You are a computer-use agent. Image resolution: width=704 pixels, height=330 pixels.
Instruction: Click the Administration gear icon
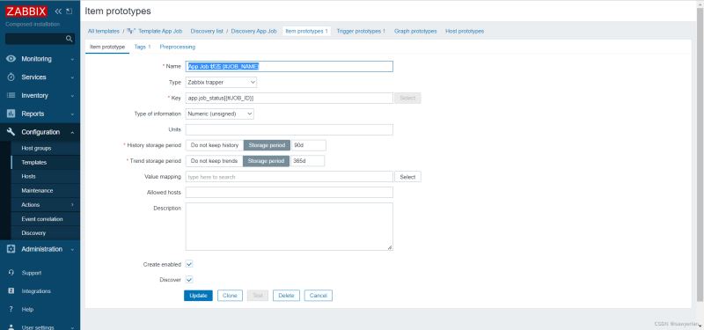[11, 249]
